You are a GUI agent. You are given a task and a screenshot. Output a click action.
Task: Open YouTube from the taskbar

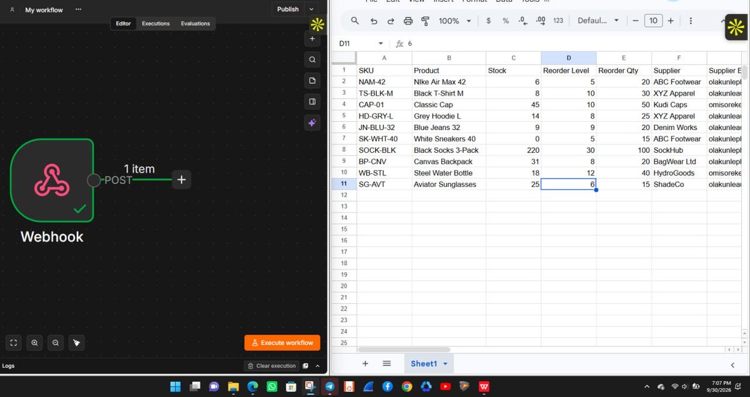(445, 386)
